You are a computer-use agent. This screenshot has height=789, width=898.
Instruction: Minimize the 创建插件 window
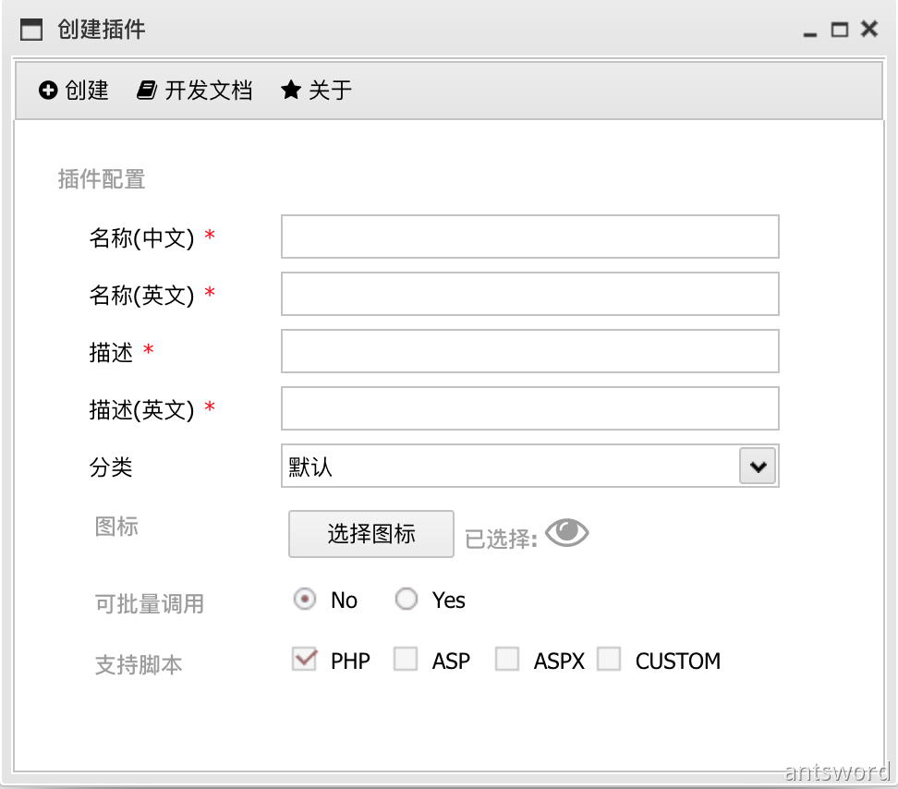point(810,31)
